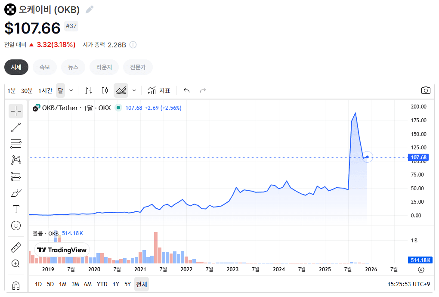The width and height of the screenshot is (439, 297).
Task: Click the OKB/Tether chart legend title
Action: coord(77,108)
